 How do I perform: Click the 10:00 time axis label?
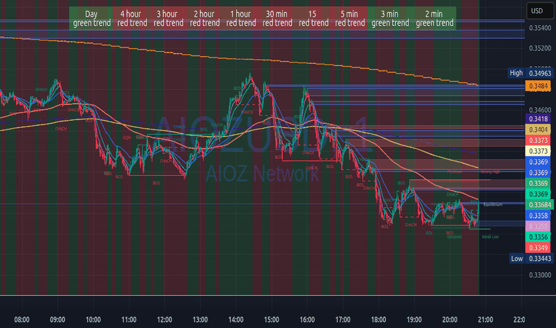(93, 320)
